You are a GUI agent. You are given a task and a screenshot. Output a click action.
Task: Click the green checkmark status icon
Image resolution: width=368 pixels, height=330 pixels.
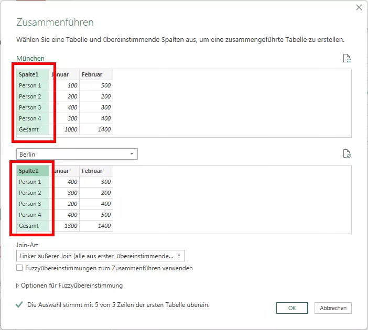(19, 304)
